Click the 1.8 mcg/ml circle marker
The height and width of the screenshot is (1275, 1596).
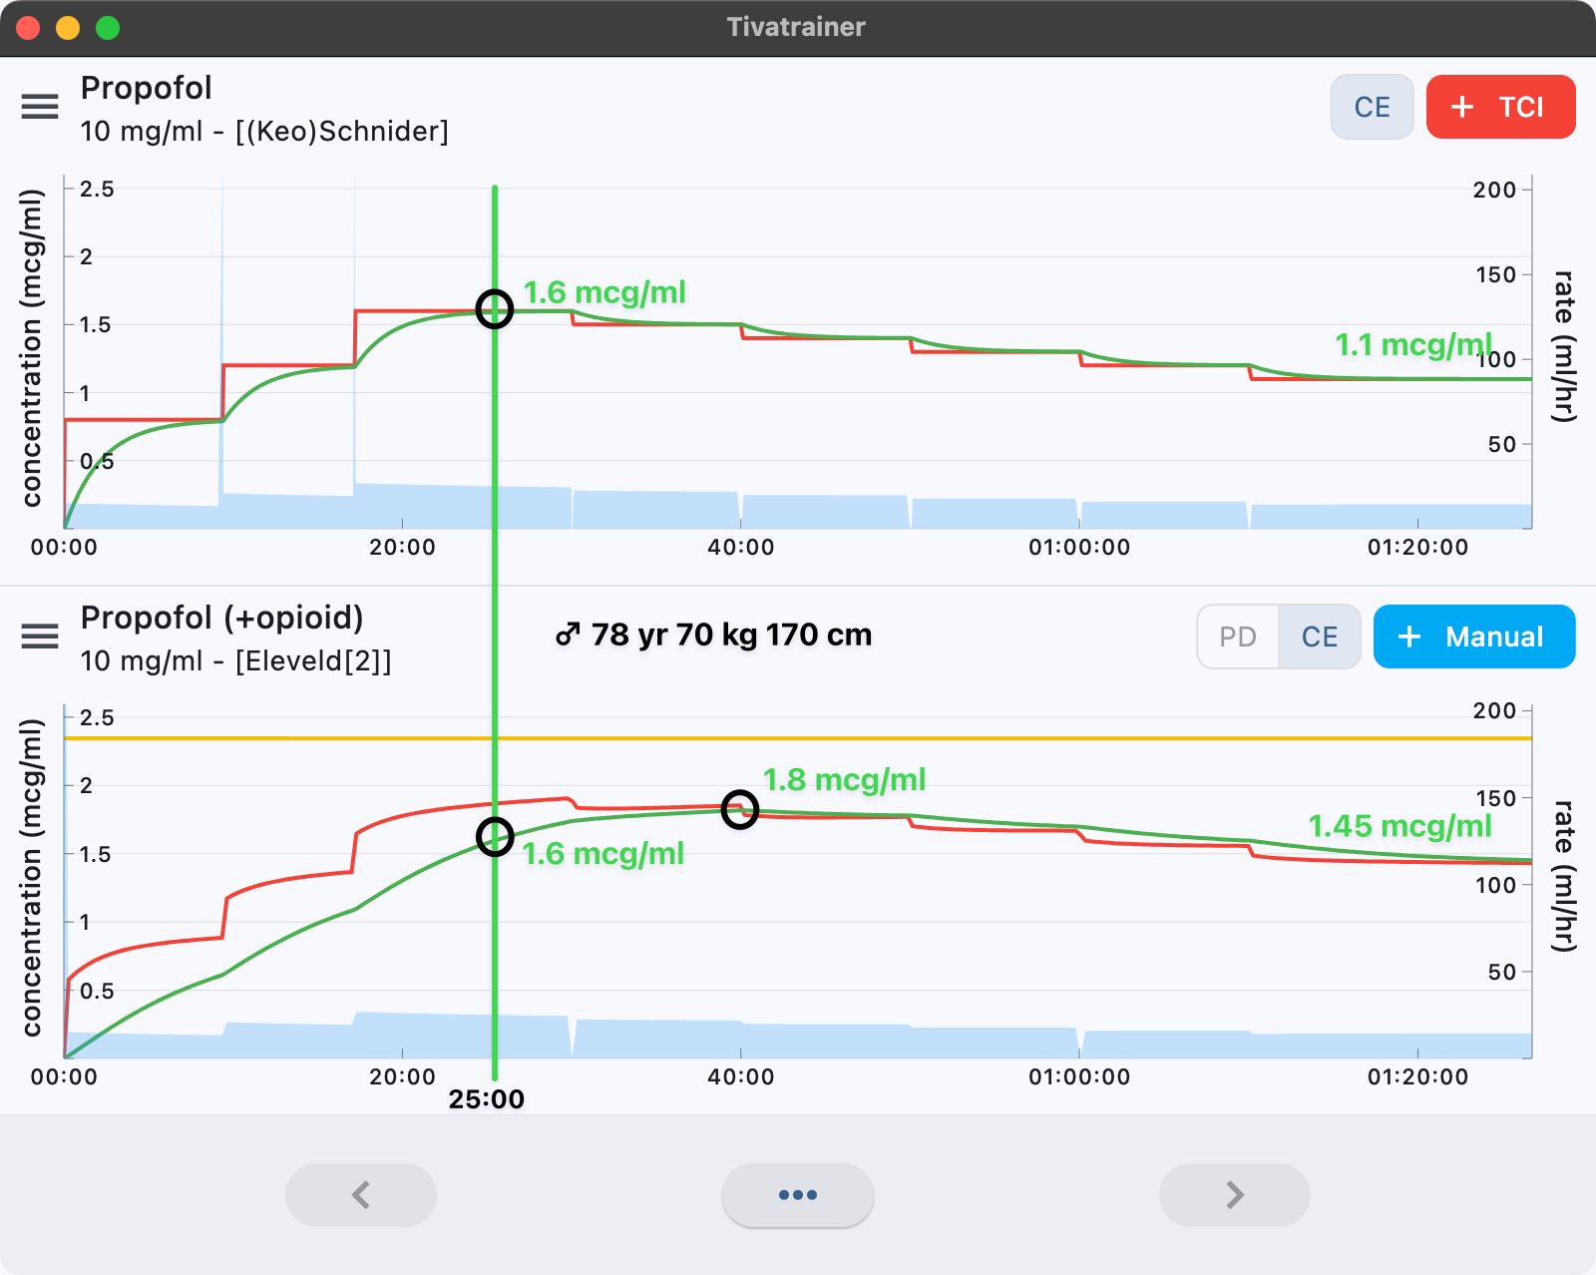click(x=740, y=809)
